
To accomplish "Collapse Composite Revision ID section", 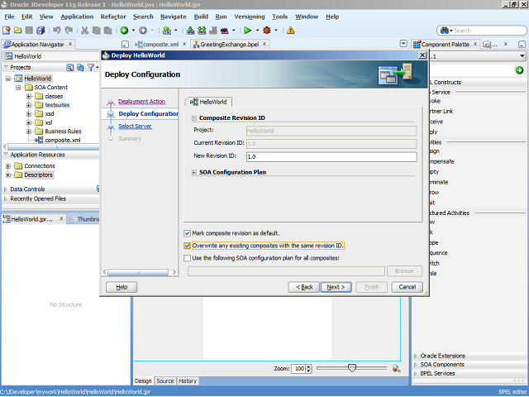I will point(194,118).
